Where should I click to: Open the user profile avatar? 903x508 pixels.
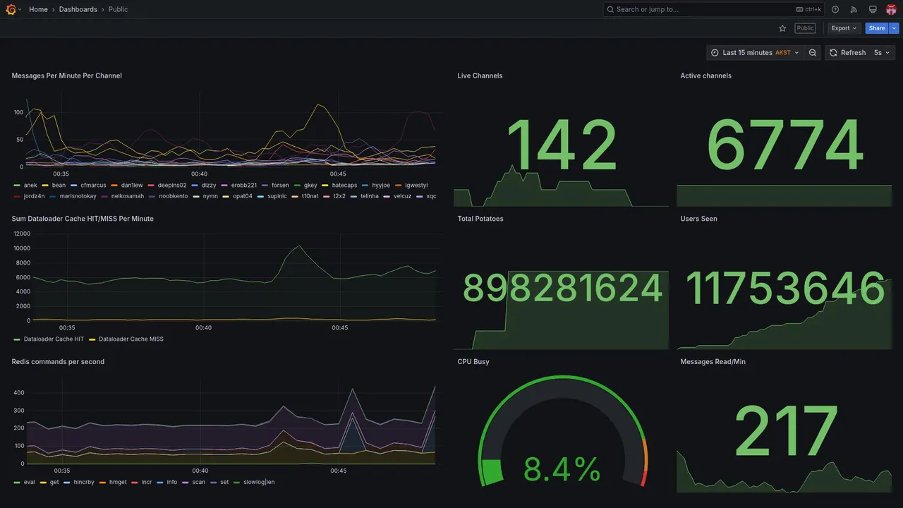(x=891, y=9)
